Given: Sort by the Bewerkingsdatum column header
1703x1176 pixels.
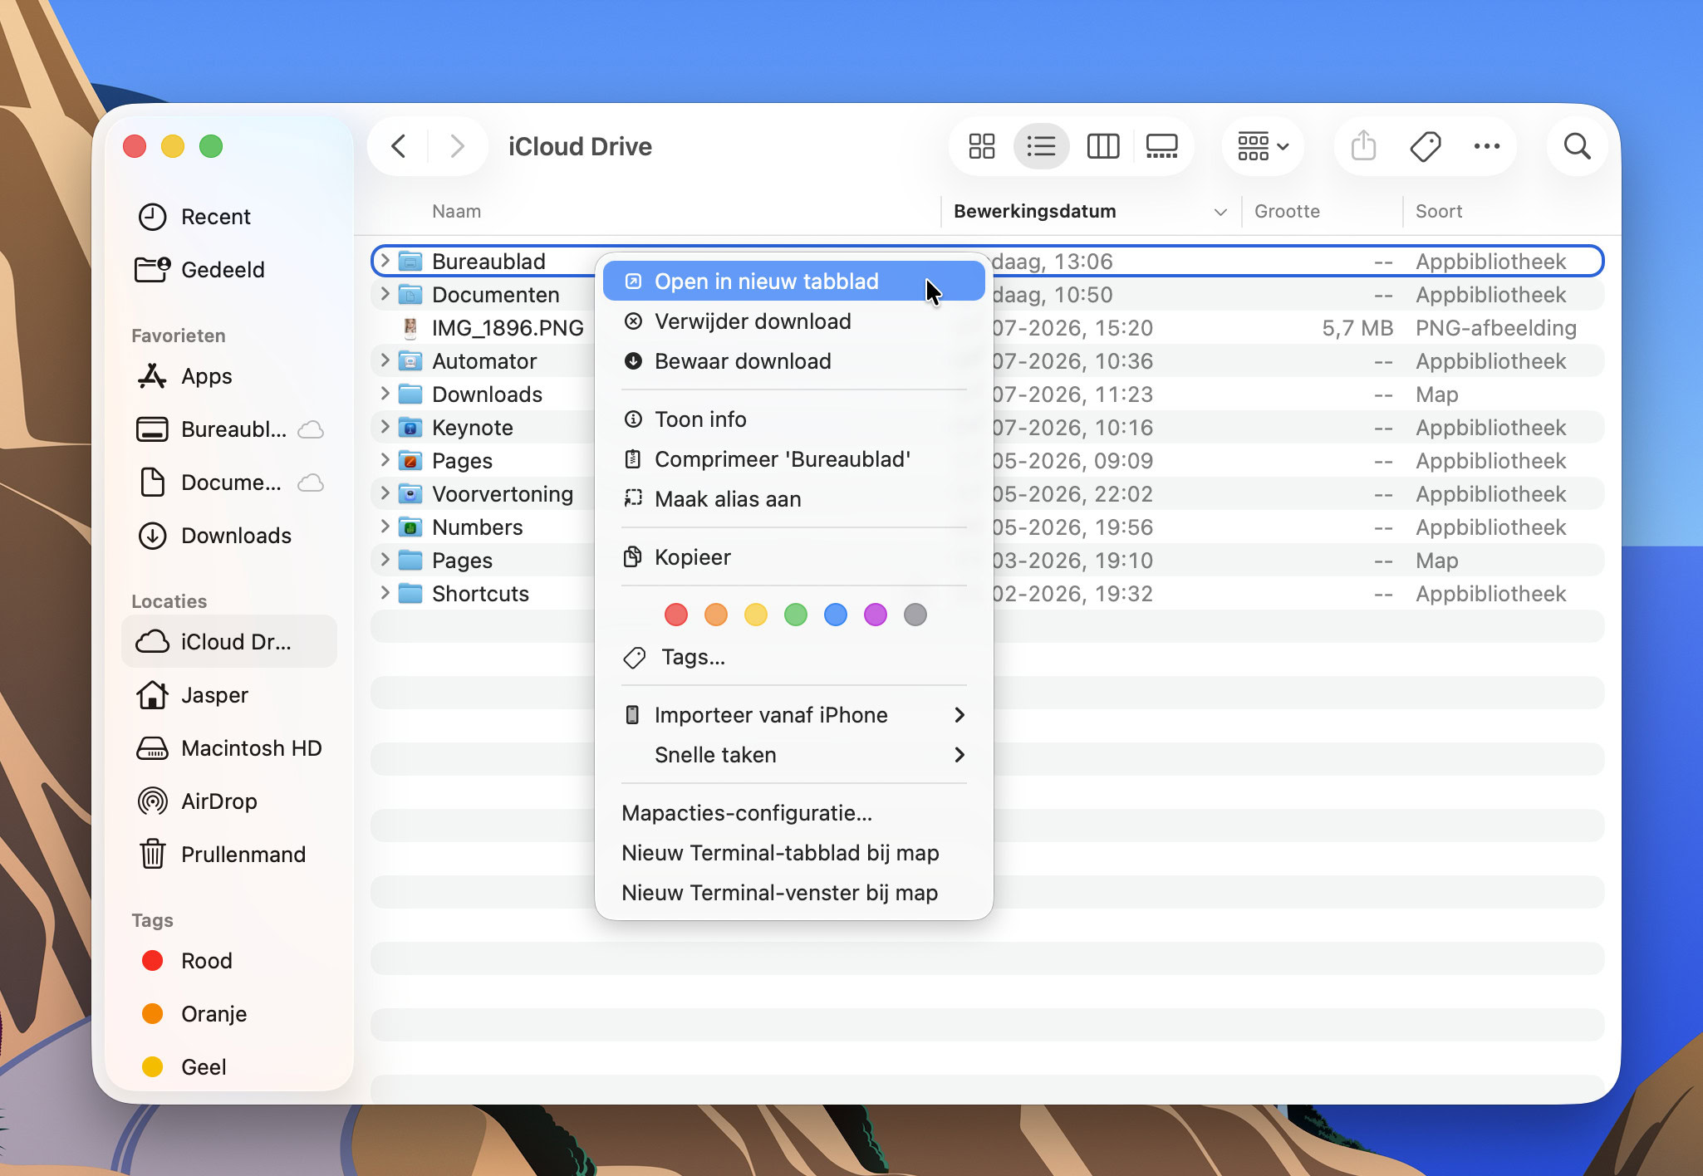Looking at the screenshot, I should click(x=1091, y=211).
